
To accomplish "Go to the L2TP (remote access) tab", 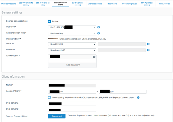I will pyautogui.click(x=78, y=4).
